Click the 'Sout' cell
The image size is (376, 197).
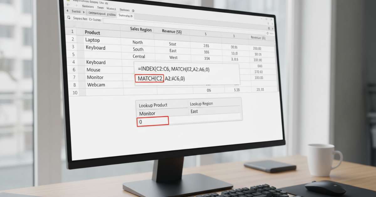(x=173, y=44)
